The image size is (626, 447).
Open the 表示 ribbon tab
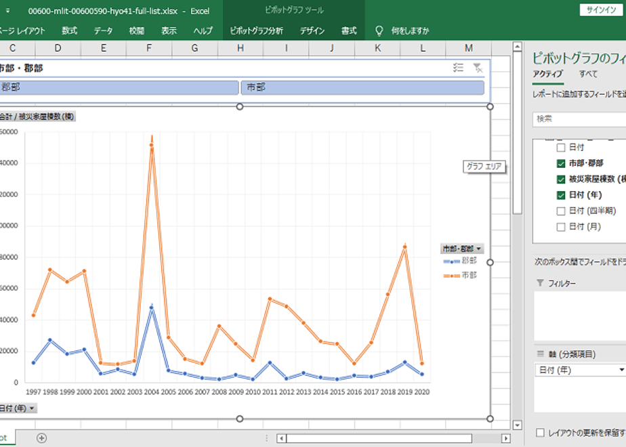(x=169, y=30)
